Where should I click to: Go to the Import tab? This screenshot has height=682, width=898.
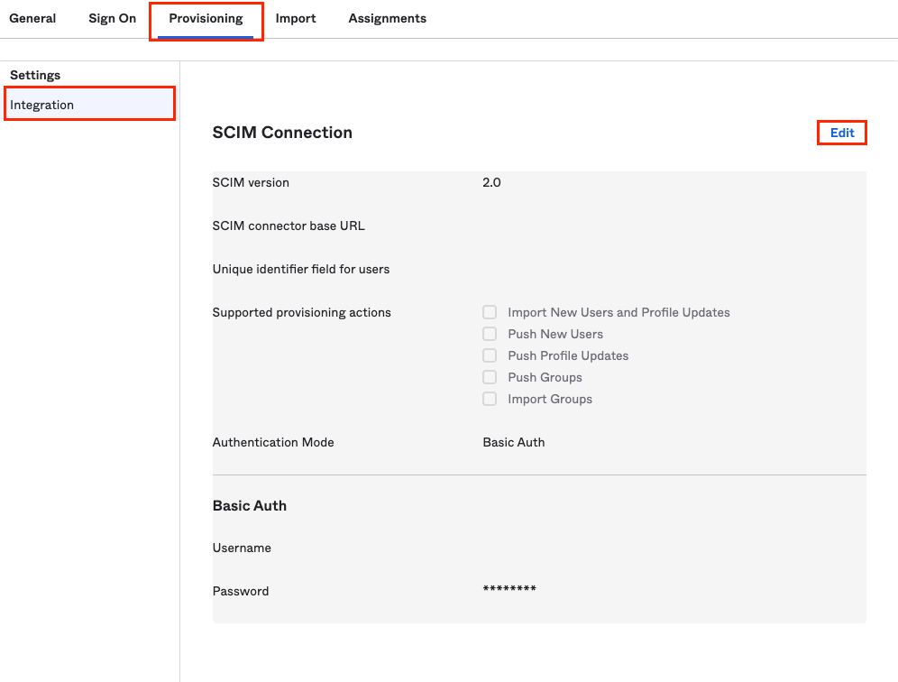coord(296,18)
